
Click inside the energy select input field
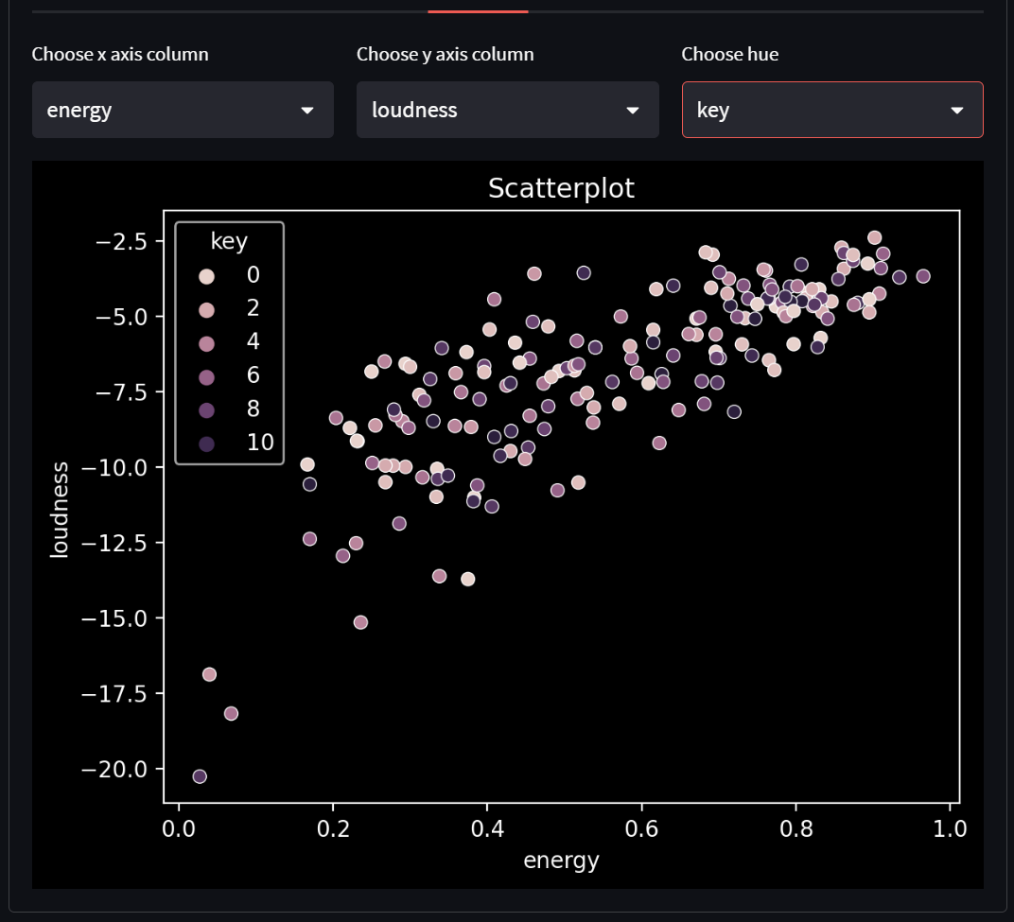coord(142,110)
